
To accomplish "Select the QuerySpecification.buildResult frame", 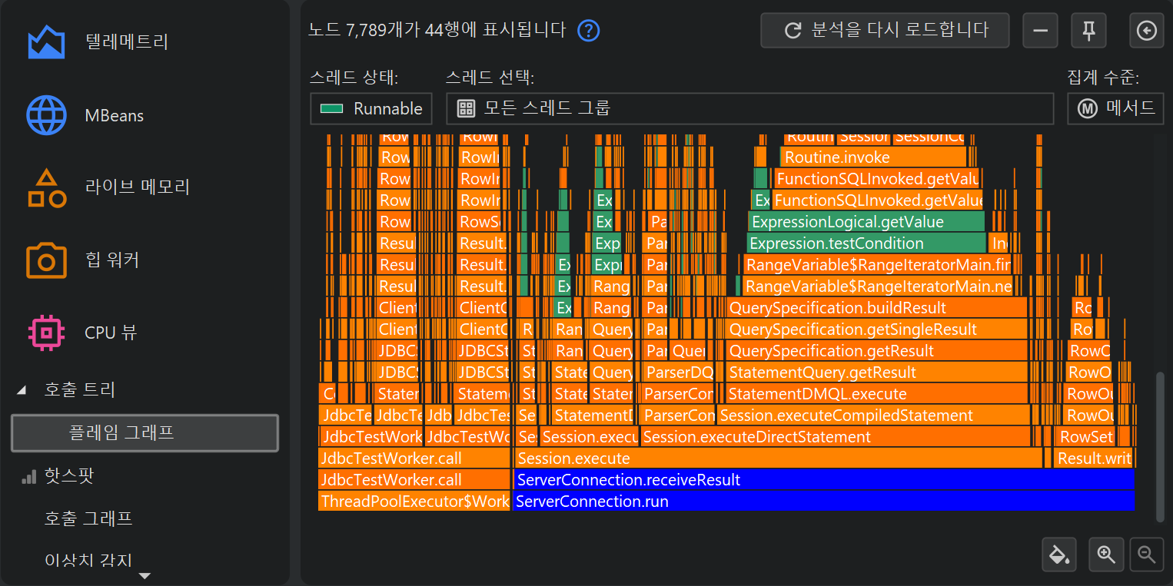I will pyautogui.click(x=876, y=308).
